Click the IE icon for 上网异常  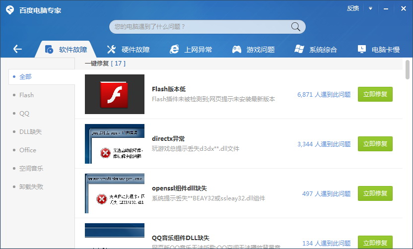(174, 49)
